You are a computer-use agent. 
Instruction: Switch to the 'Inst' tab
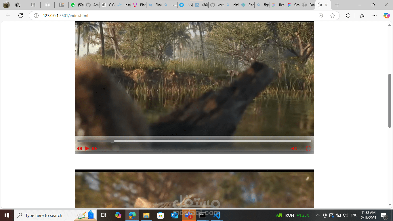(124, 5)
